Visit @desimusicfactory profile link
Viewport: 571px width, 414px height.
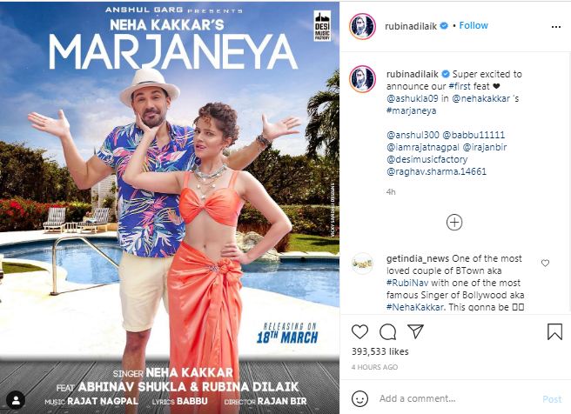tap(427, 159)
